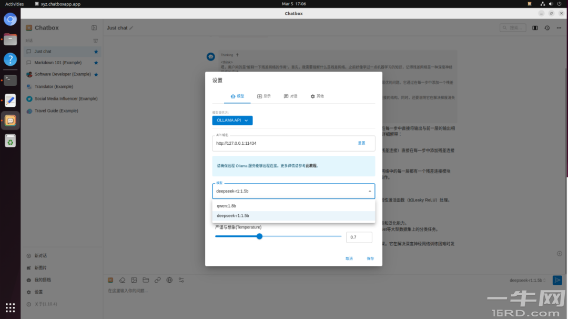568x319 pixels.
Task: Click the scroll-to-bottom circle icon
Action: [x=559, y=254]
